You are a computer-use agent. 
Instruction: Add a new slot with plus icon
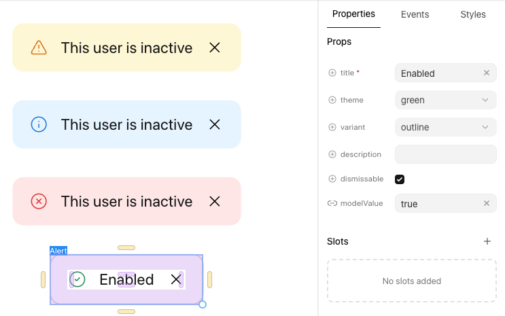point(487,241)
